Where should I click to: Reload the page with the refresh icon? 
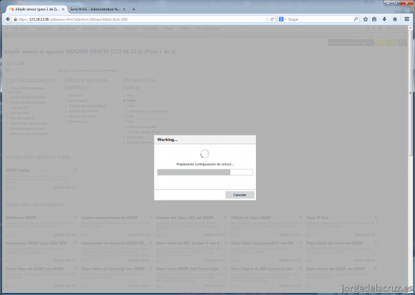coord(272,19)
